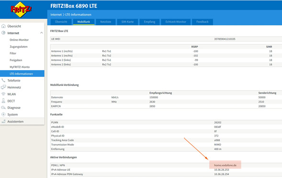
Task: Collapse the Internet menu chevron
Action: point(41,33)
